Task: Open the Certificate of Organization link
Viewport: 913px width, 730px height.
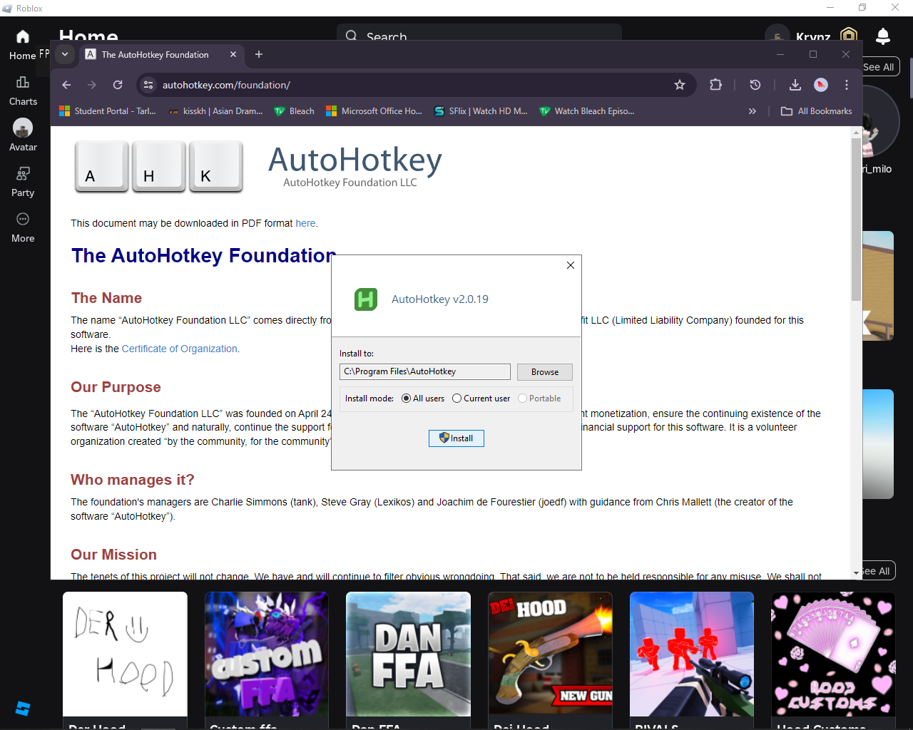Action: [x=180, y=349]
